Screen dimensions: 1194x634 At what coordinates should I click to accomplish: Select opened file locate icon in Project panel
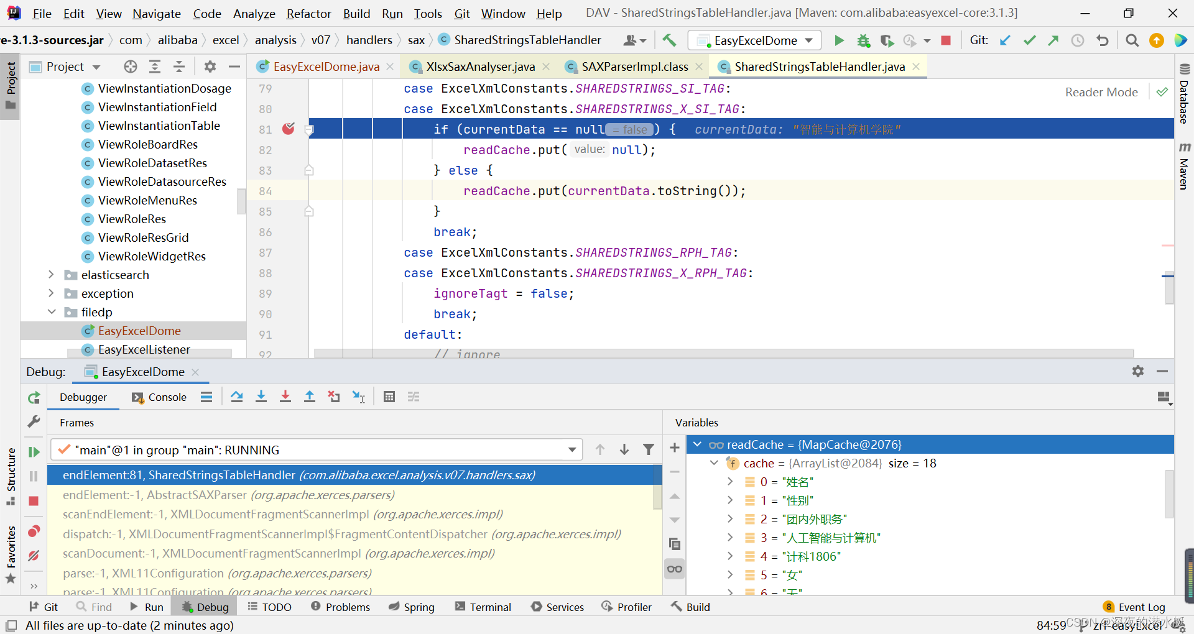click(130, 67)
